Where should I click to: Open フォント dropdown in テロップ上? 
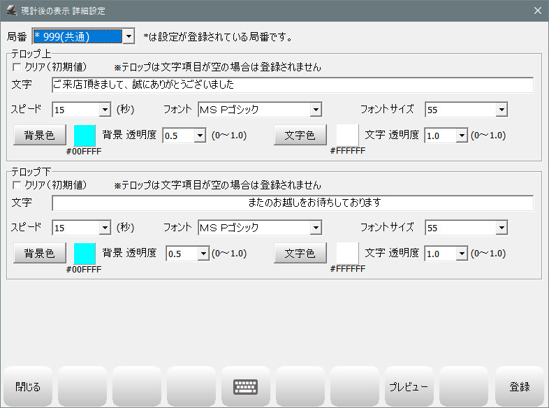click(316, 110)
